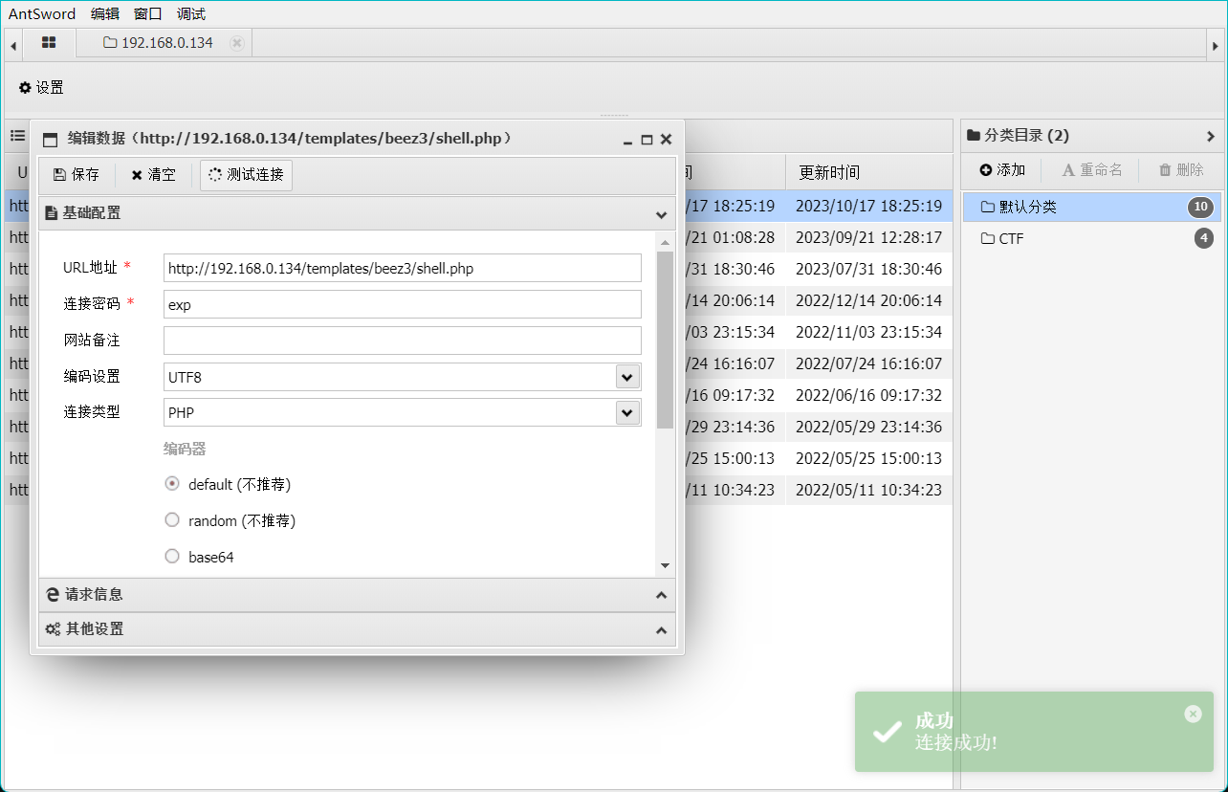
Task: Click the 删除 category button
Action: [x=1181, y=170]
